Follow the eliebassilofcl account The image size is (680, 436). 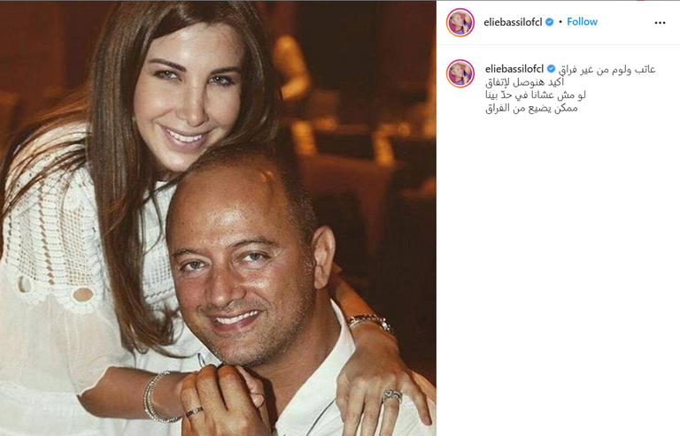click(x=582, y=21)
